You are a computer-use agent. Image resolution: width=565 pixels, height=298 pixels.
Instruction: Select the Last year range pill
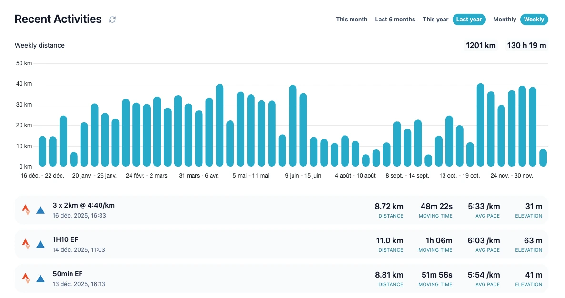[469, 20]
